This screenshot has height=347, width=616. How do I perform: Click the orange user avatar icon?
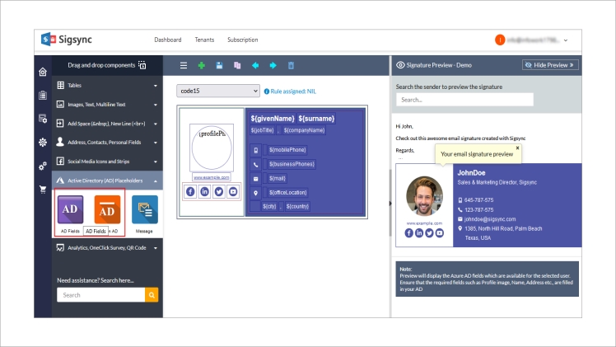500,40
